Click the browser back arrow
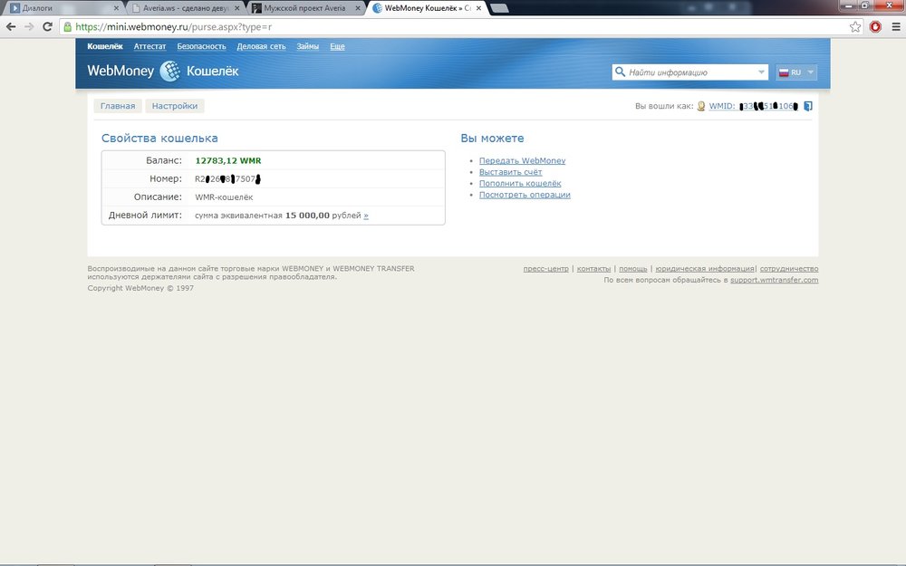This screenshot has height=566, width=906. [x=11, y=27]
